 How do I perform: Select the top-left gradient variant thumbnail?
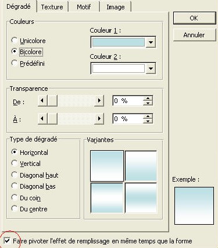coord(107,166)
